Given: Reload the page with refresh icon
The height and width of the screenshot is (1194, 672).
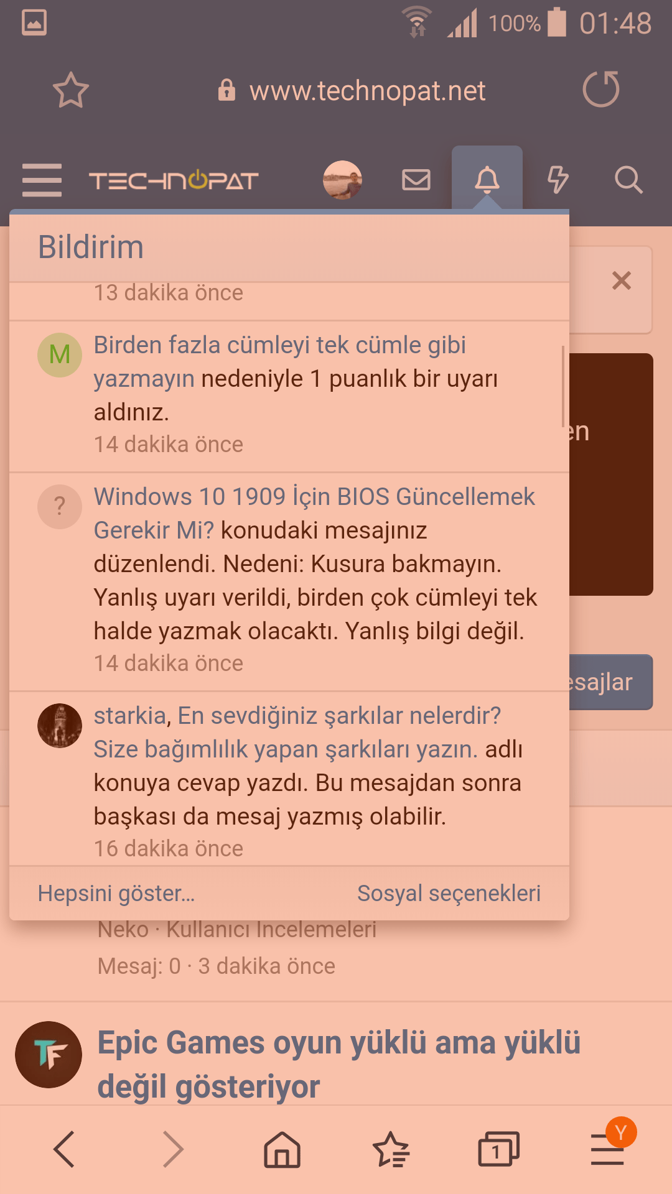Looking at the screenshot, I should tap(601, 90).
